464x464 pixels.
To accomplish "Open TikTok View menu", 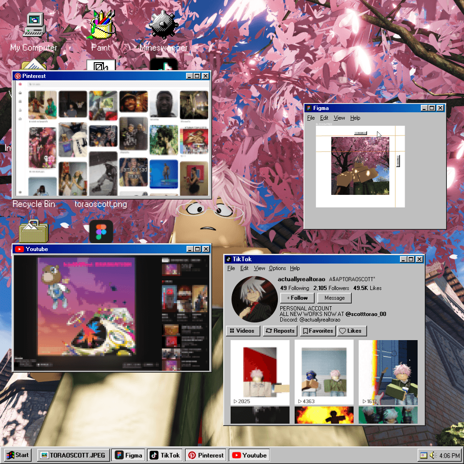I will 259,268.
